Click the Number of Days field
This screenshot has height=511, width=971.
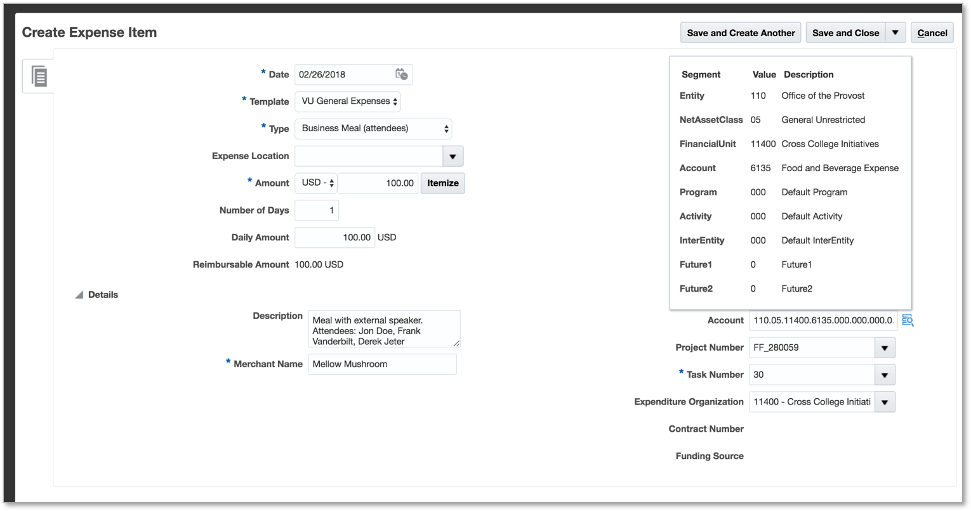coord(317,210)
